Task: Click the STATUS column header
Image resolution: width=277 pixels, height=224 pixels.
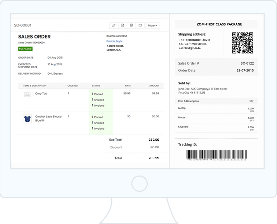Action: [96, 85]
